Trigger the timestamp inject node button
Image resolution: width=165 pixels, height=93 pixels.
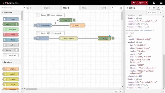35,25
